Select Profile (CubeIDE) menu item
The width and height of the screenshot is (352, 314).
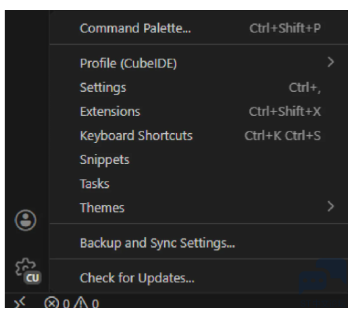tap(199, 63)
